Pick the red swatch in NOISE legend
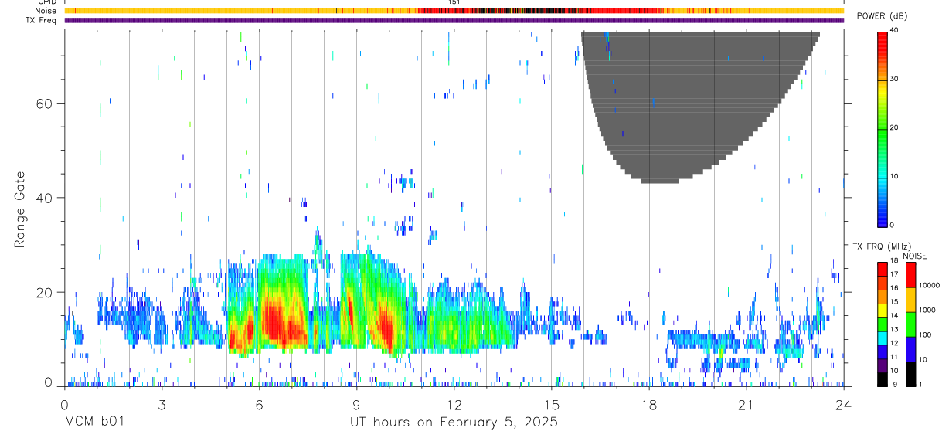This screenshot has width=949, height=438. (x=911, y=275)
